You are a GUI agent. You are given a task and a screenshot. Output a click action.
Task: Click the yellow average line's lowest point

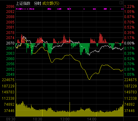pyautogui.click(x=89, y=80)
